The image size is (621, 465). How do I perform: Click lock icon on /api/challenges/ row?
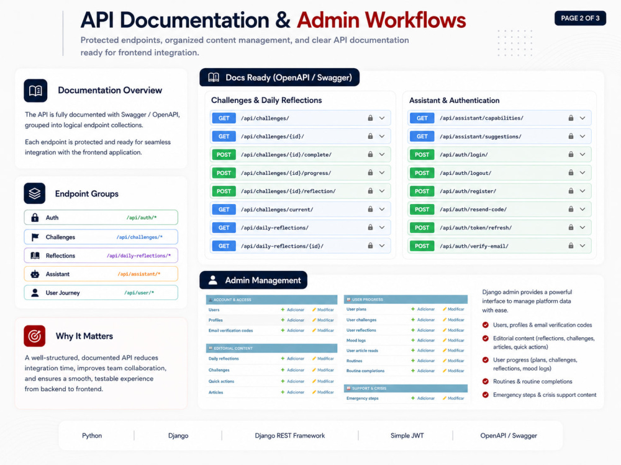tap(370, 118)
